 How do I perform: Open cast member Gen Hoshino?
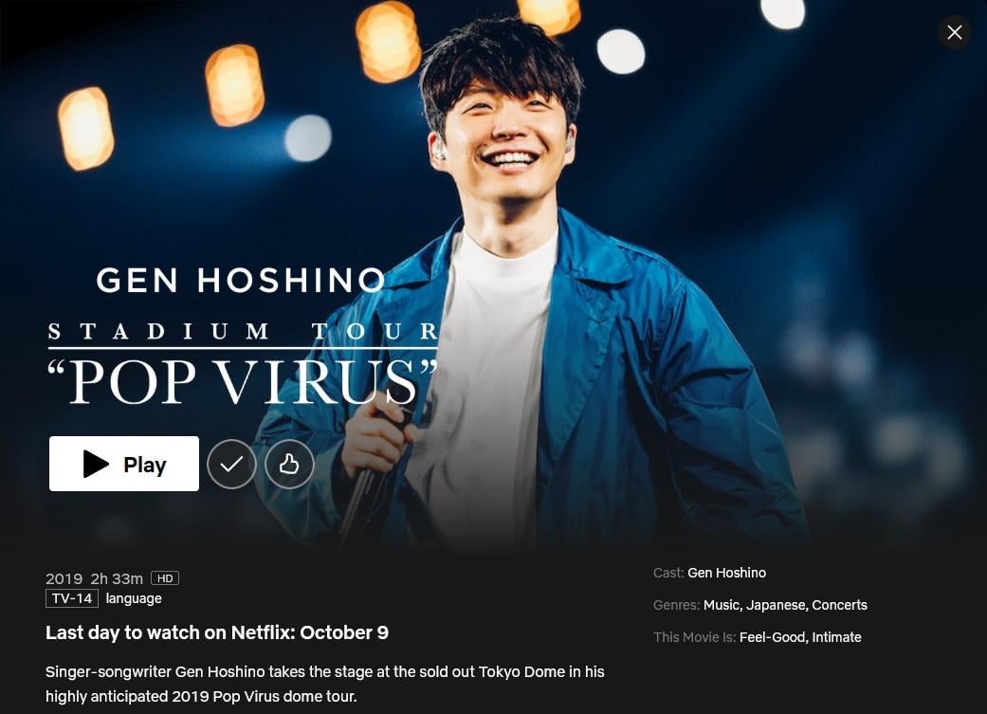tap(726, 573)
